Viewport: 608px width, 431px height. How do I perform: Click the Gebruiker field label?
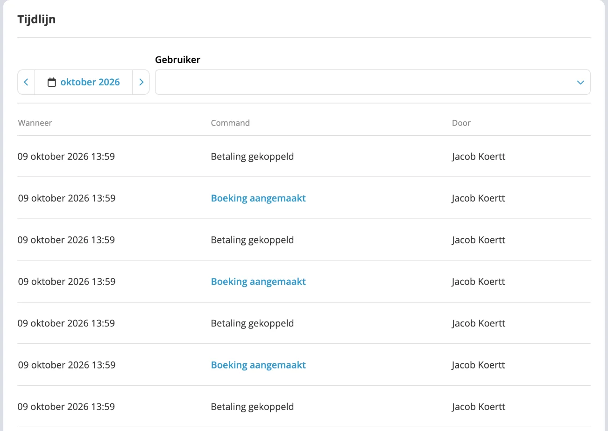[177, 60]
